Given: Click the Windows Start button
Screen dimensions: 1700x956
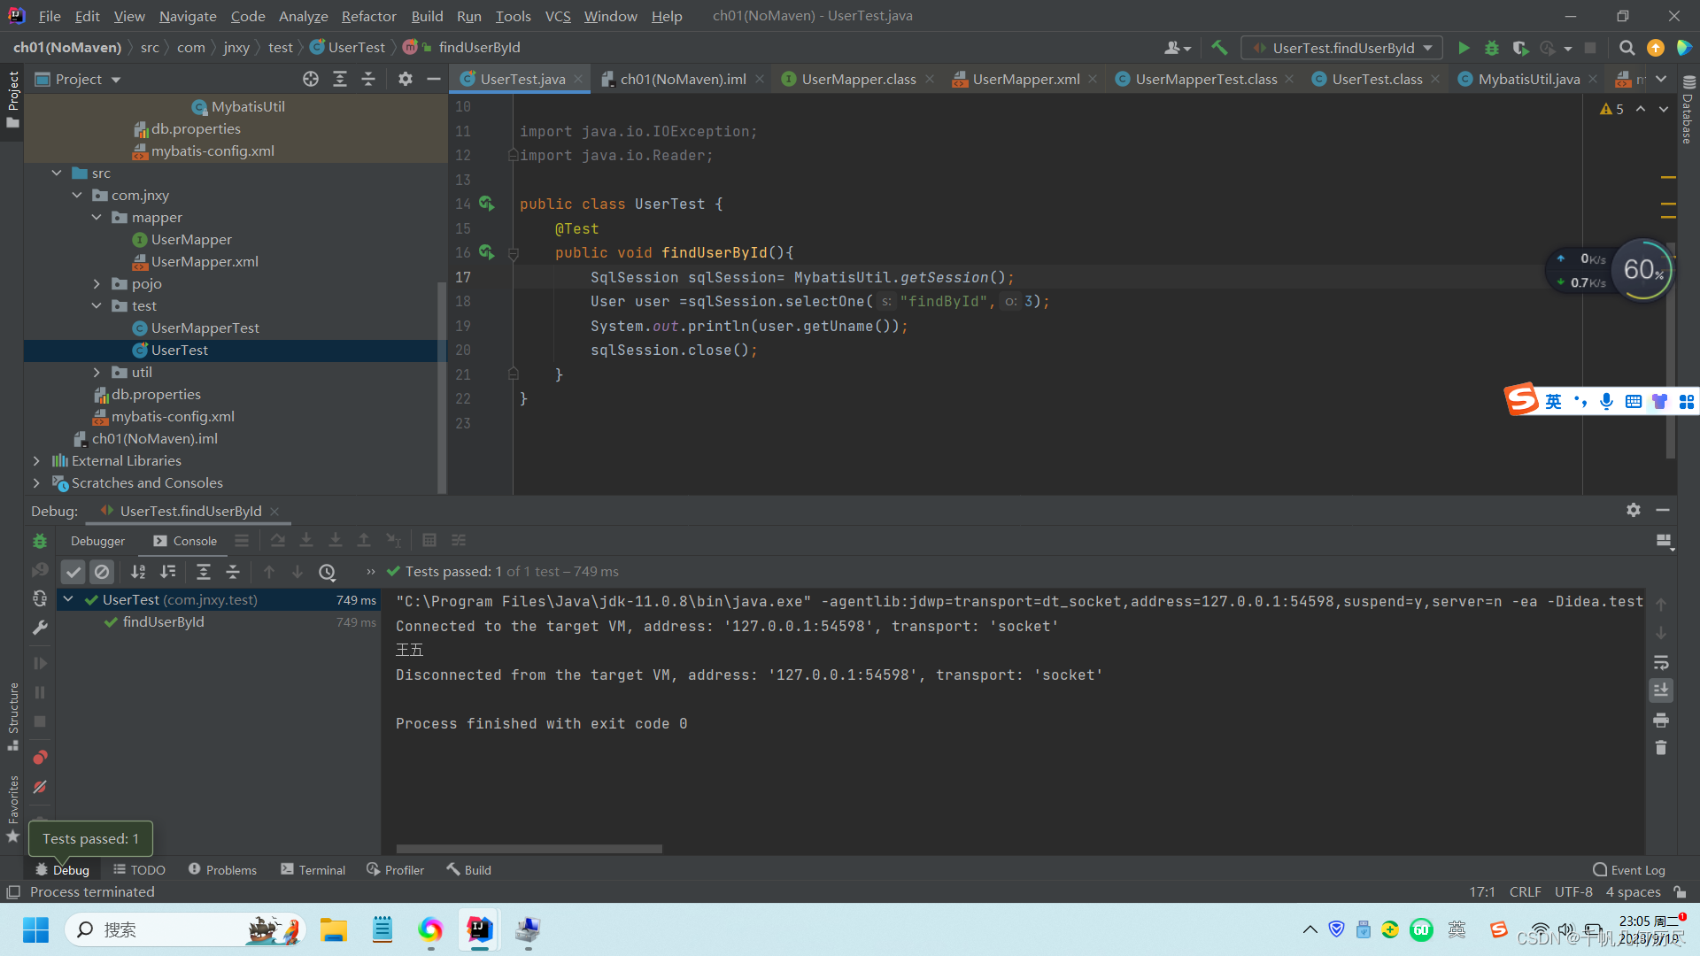Looking at the screenshot, I should point(35,929).
